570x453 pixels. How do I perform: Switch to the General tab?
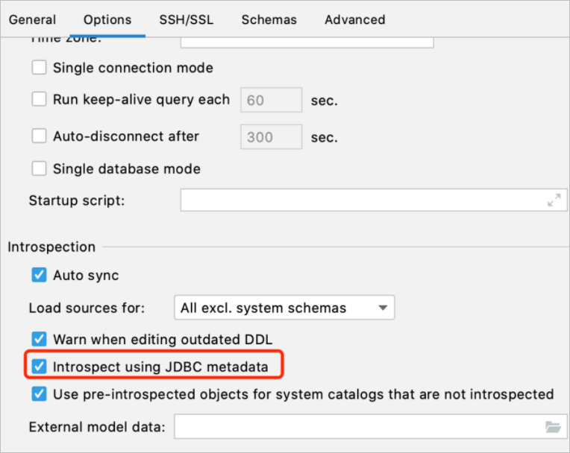[32, 20]
